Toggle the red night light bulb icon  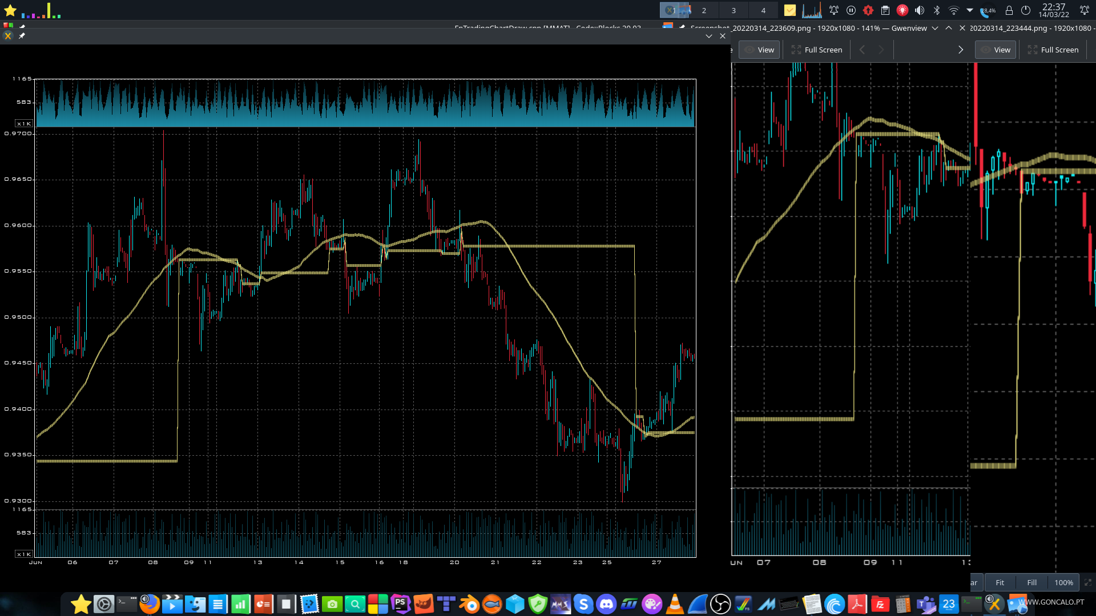(x=902, y=10)
